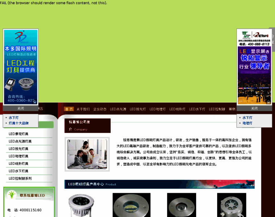Open the LED线形灯具 sidebar category
Image resolution: width=275 pixels, height=217 pixels.
pos(18,163)
